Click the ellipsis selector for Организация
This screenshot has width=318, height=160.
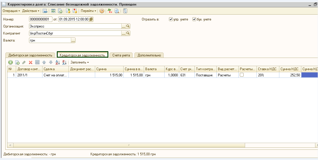(x=124, y=26)
